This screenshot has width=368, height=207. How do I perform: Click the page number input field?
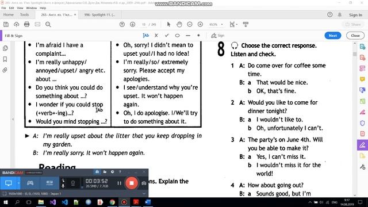tap(144, 24)
